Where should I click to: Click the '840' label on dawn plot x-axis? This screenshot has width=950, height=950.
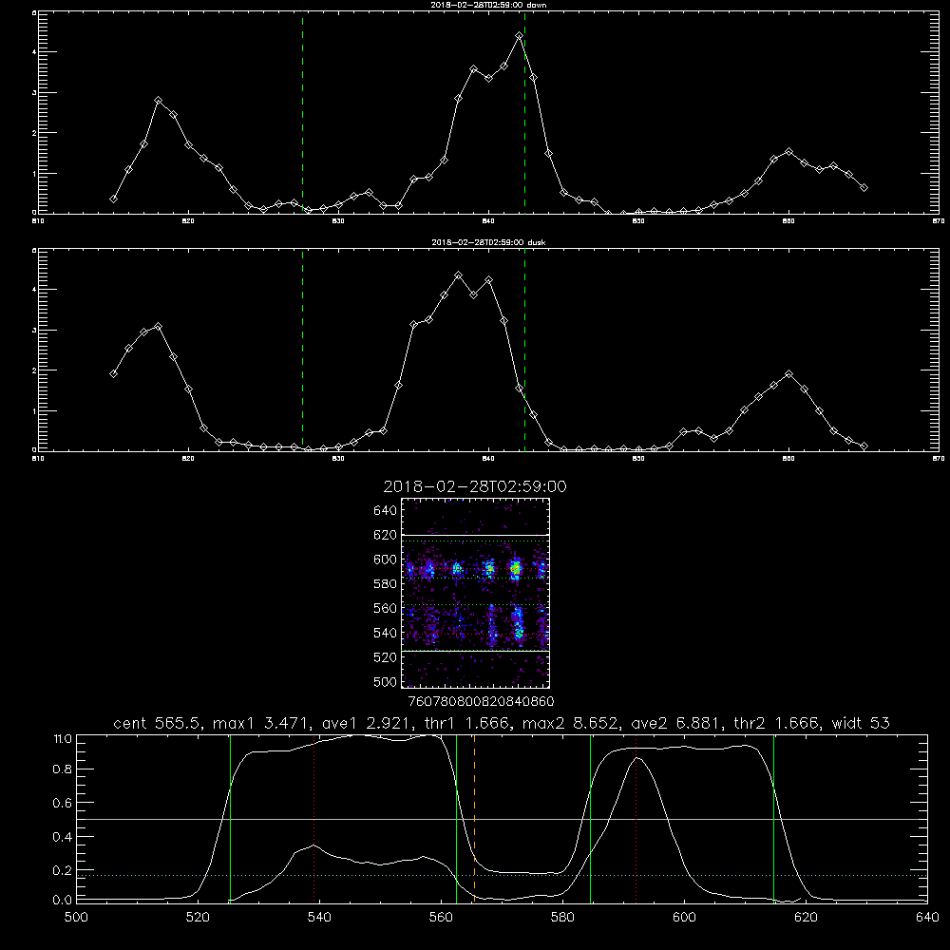pos(488,221)
